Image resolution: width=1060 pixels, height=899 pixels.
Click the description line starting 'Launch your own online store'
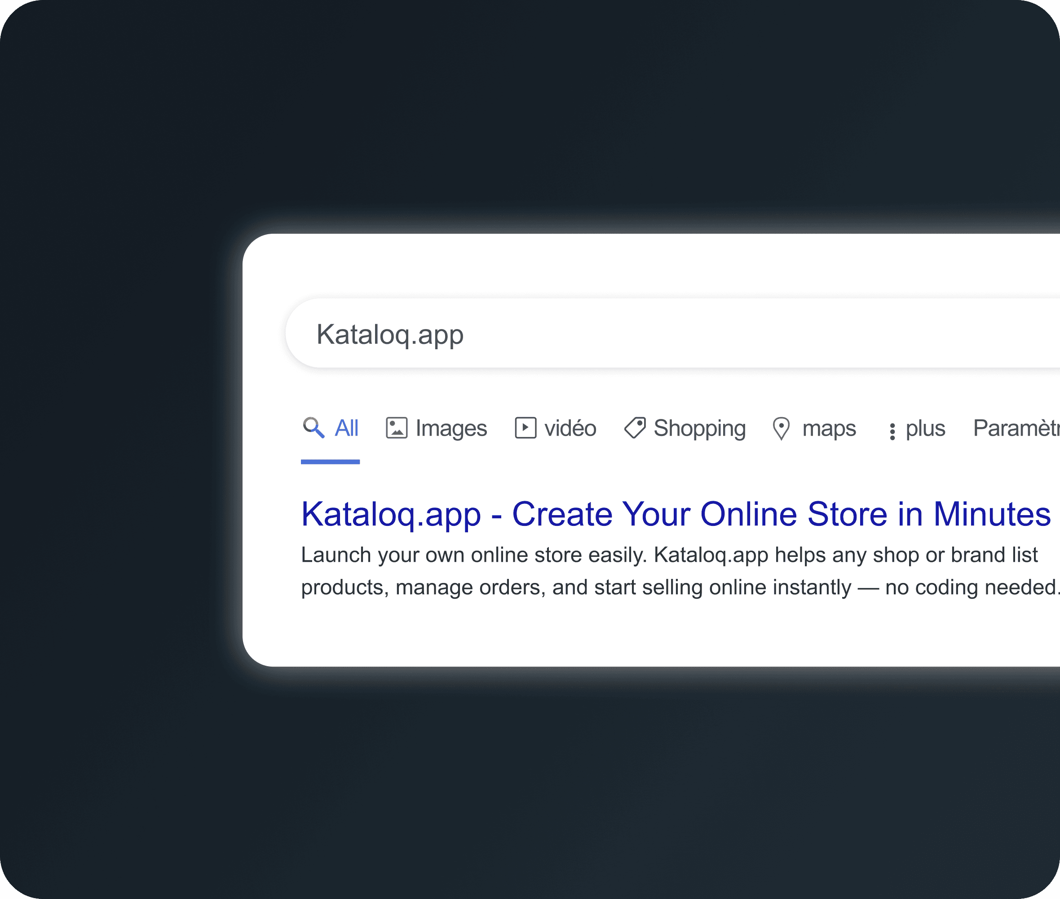(670, 555)
